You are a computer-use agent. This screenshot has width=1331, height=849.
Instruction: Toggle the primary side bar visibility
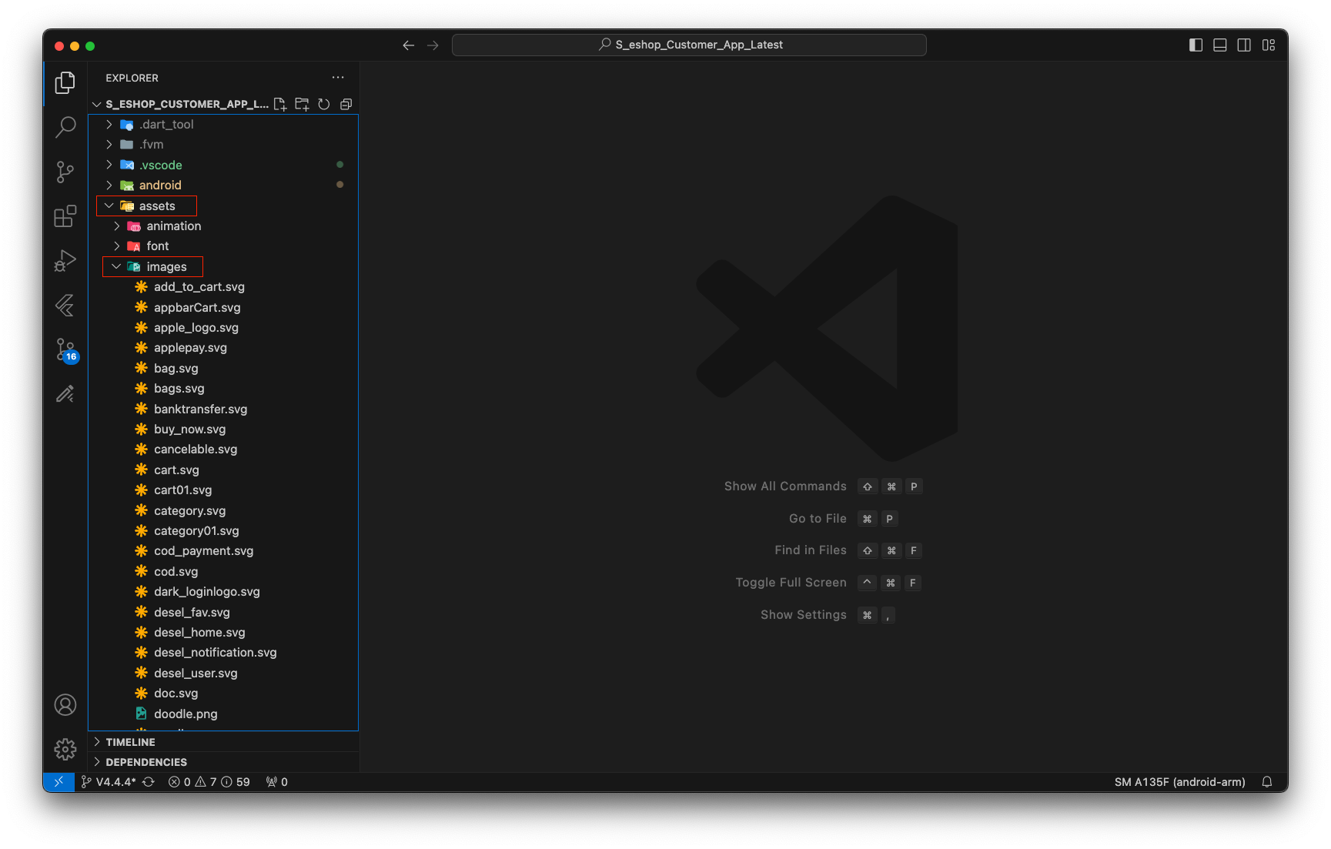click(1196, 45)
